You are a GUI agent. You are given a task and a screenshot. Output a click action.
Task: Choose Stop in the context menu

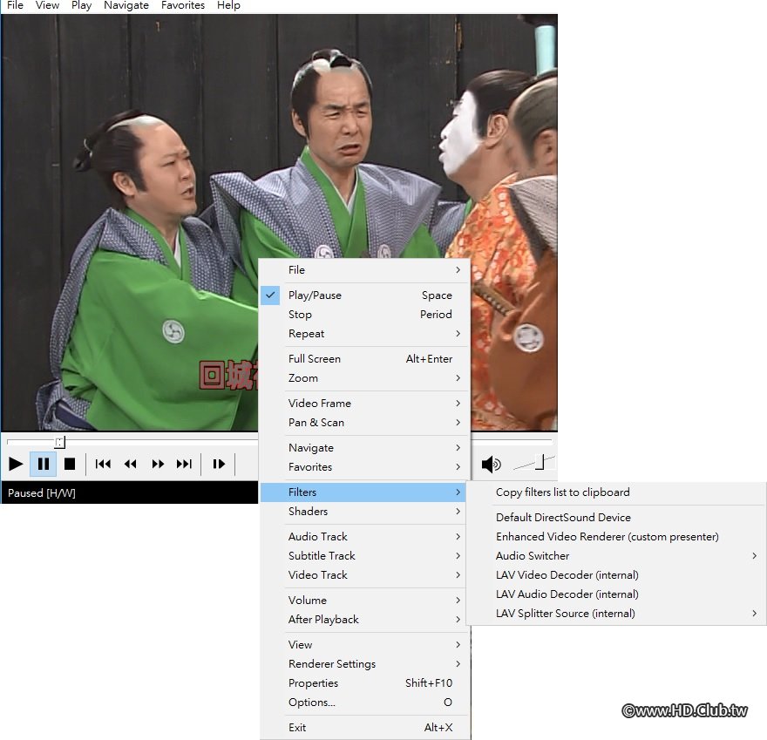point(364,315)
